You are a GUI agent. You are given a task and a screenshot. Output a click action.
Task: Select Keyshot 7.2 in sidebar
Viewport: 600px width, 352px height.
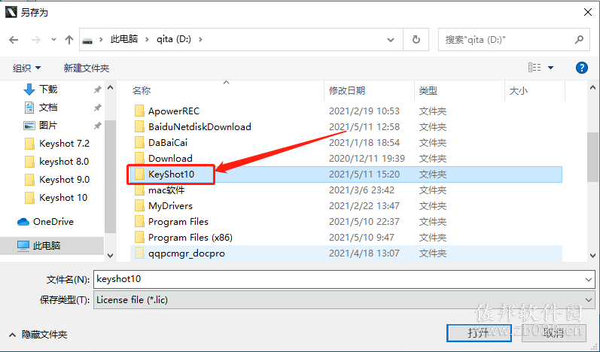coord(64,144)
